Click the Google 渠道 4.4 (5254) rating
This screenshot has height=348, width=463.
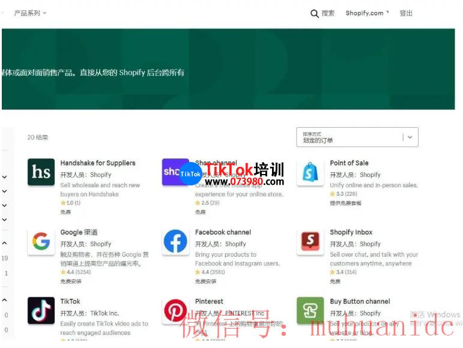pos(75,272)
